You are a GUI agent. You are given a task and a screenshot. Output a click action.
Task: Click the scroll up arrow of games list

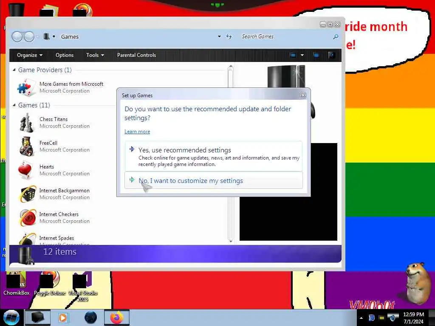click(231, 67)
